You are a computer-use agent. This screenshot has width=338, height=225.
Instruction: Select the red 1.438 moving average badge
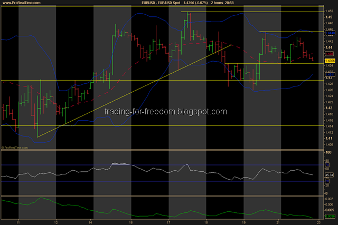coord(329,54)
